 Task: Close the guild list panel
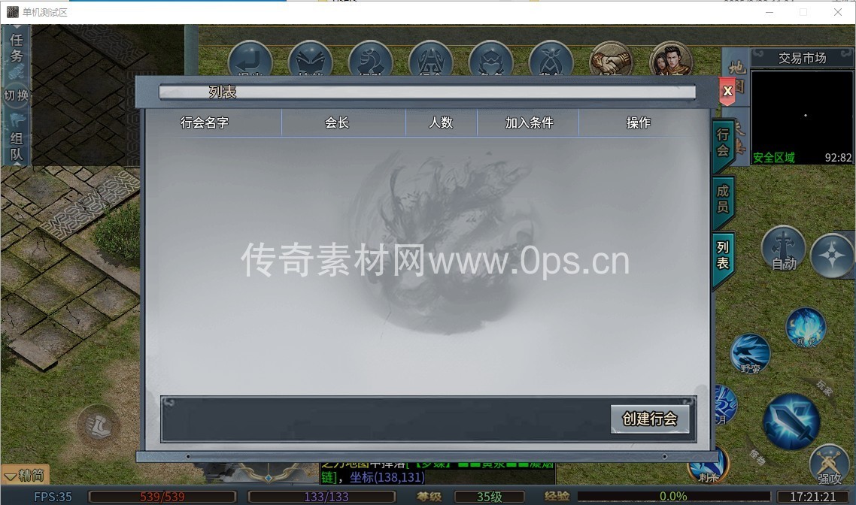[x=727, y=91]
